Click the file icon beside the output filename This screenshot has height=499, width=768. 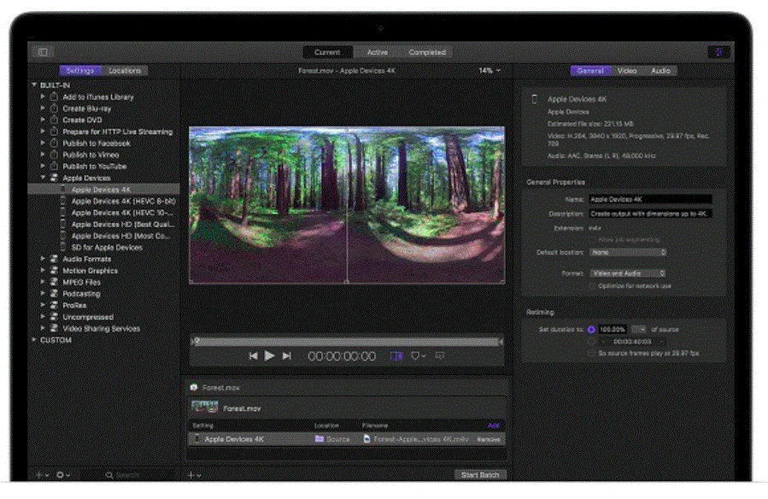pyautogui.click(x=366, y=439)
